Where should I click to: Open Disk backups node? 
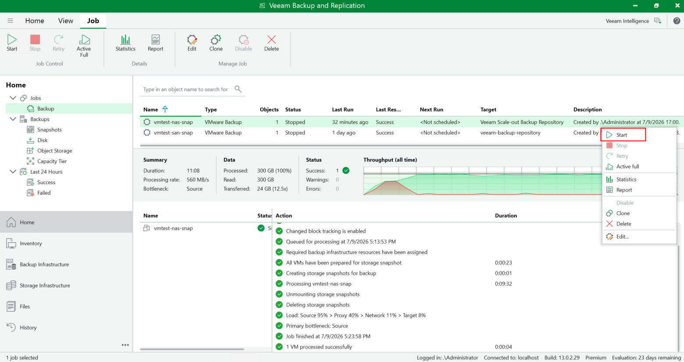[42, 140]
